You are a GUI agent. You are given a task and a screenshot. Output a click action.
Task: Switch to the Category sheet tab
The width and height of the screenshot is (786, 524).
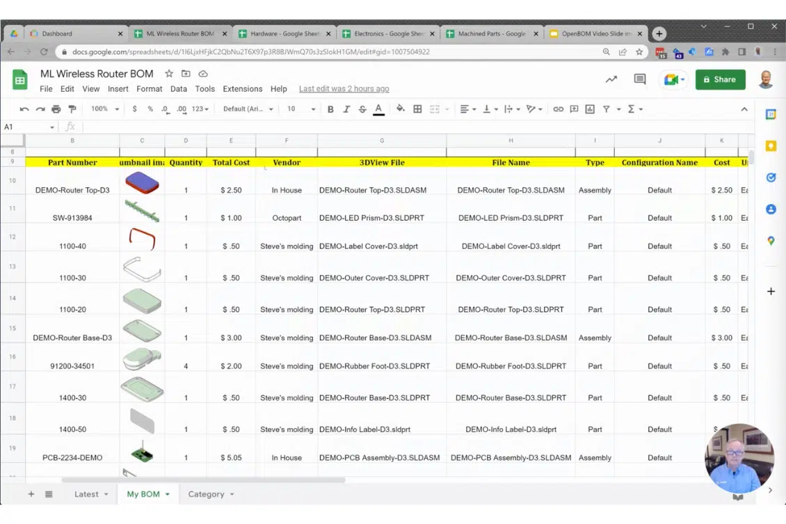pos(211,494)
